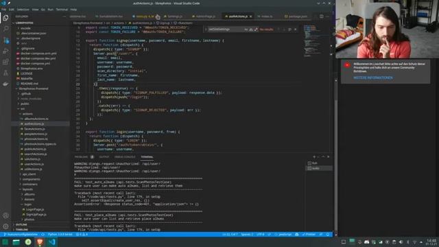Click the split editor icon

click(x=322, y=16)
